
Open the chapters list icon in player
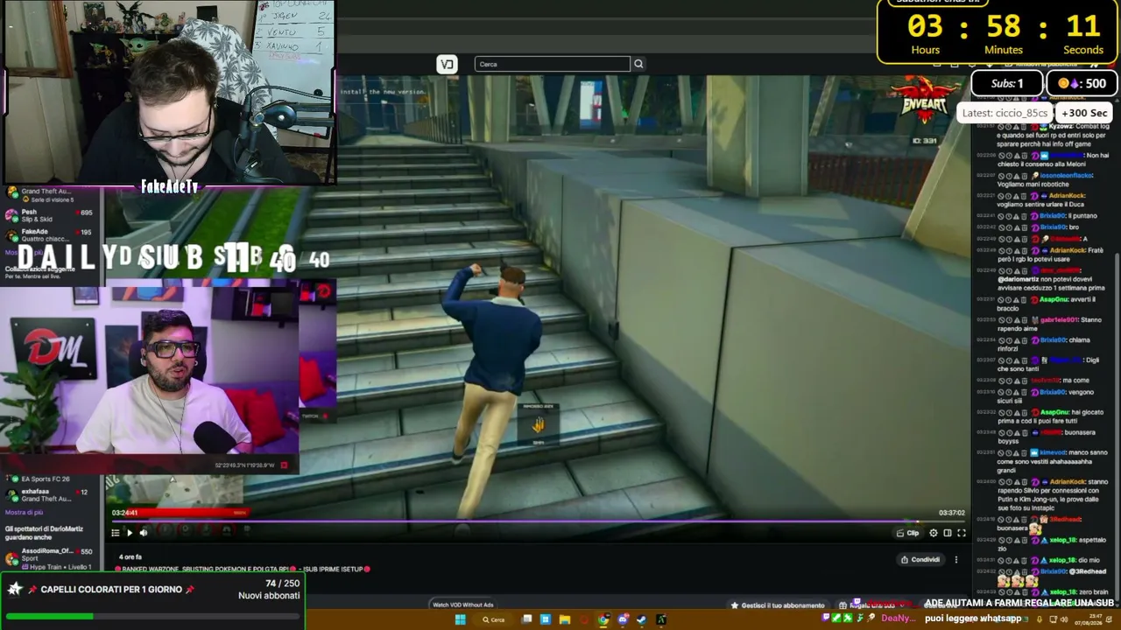tap(115, 533)
